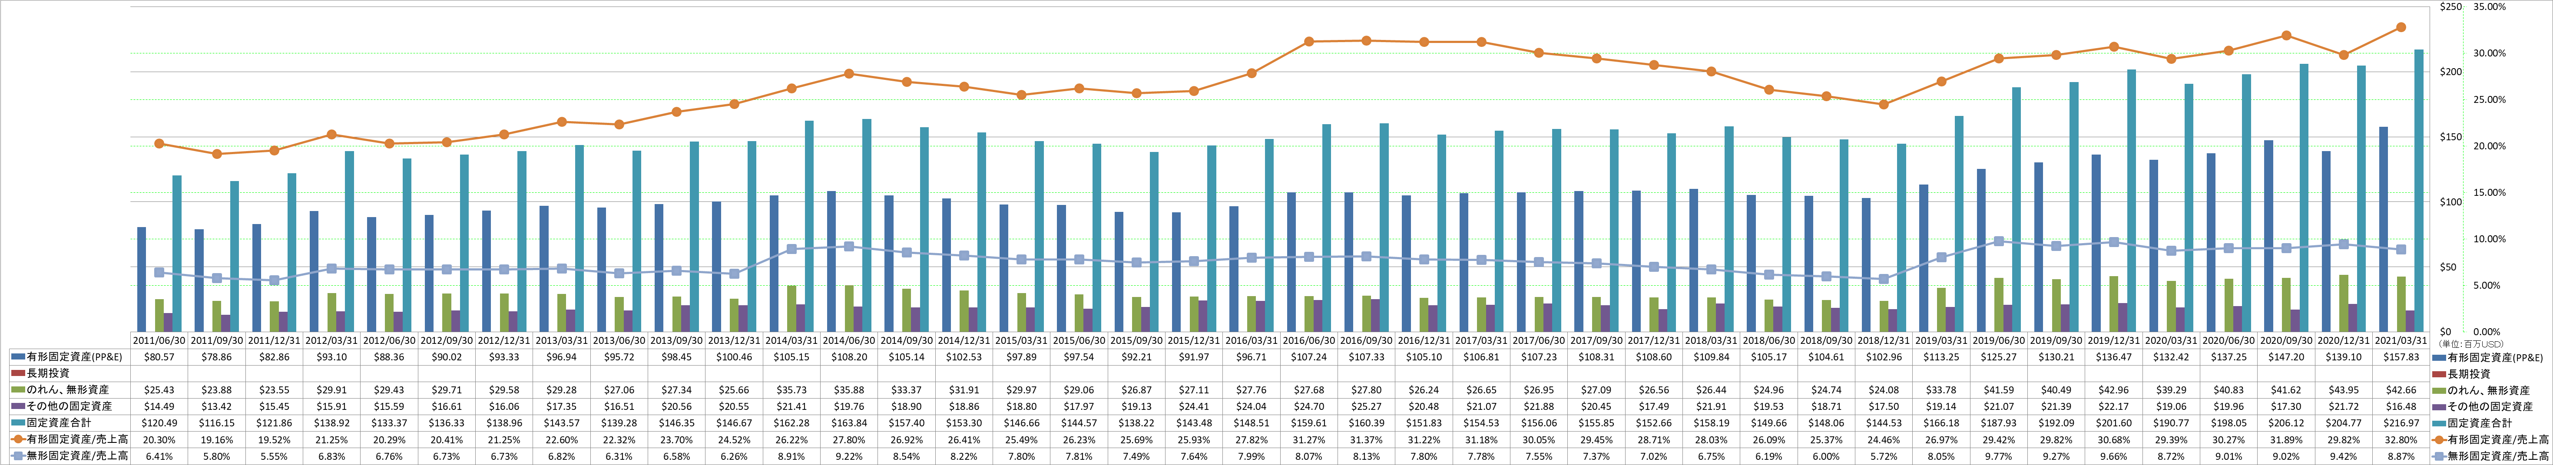Image resolution: width=2553 pixels, height=465 pixels.
Task: Click the $24.41 other fixed assets cell
Action: [1194, 406]
